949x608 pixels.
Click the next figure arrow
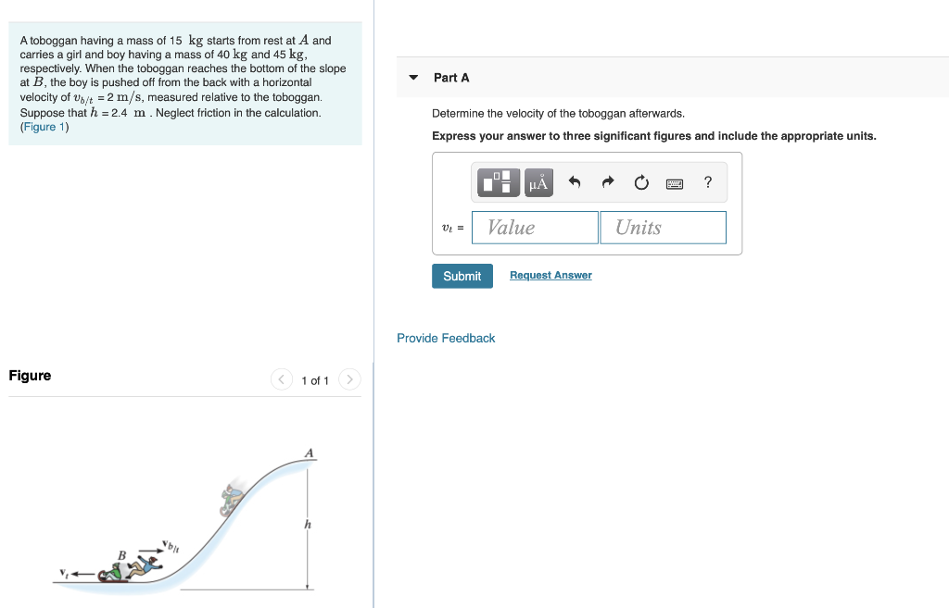pos(349,378)
